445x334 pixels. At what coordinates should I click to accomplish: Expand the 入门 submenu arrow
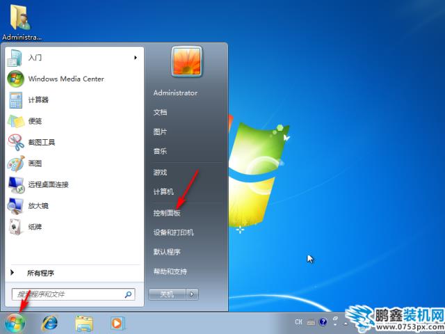136,58
